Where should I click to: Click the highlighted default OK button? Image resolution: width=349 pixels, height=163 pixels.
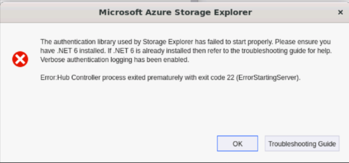click(x=237, y=143)
